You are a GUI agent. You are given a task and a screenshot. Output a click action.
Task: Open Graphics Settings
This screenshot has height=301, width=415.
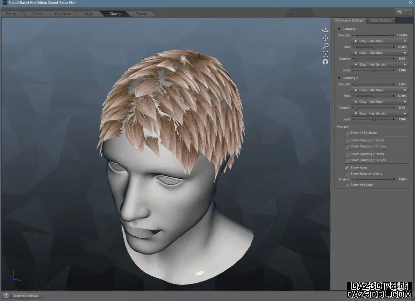point(26,296)
